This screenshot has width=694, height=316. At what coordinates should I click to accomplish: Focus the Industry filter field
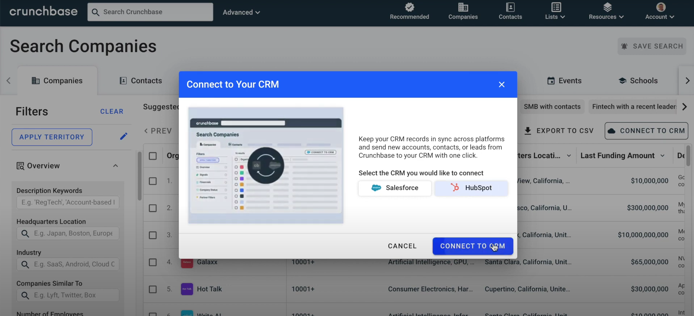68,264
